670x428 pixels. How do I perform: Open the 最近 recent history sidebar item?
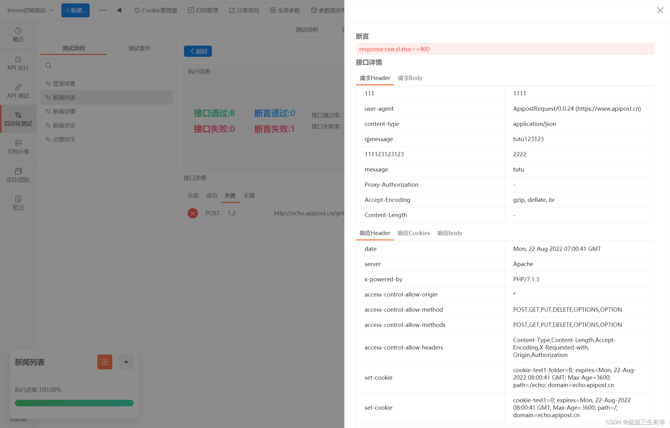pyautogui.click(x=18, y=35)
